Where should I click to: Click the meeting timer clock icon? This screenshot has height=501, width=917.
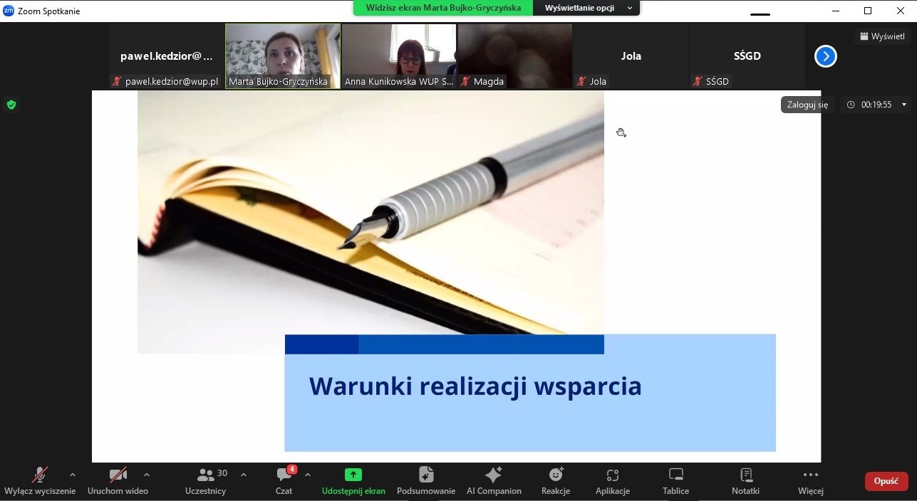tap(851, 105)
